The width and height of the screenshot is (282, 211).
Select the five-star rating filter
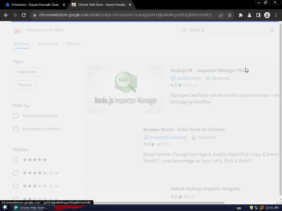pos(16,160)
